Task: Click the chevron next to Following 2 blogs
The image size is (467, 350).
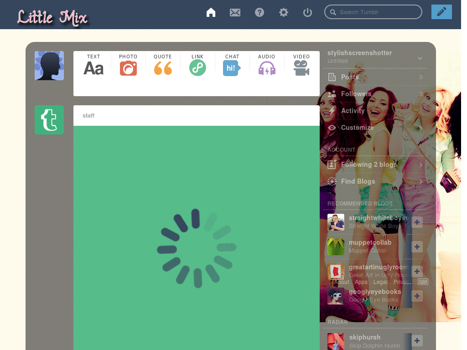Action: [421, 165]
